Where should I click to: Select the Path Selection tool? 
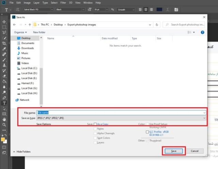[x=4, y=108]
